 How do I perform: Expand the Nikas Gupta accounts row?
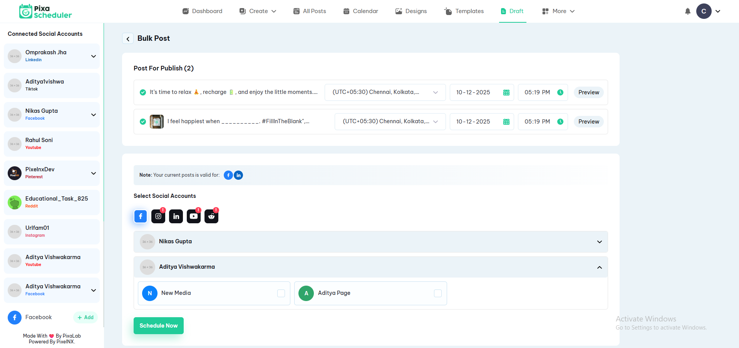(599, 241)
